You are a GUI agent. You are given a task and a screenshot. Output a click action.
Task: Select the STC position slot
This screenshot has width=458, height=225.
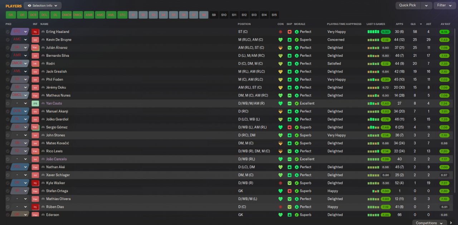point(122,15)
